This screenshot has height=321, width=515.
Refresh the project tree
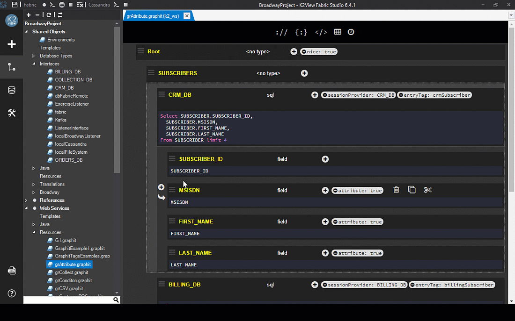(49, 15)
